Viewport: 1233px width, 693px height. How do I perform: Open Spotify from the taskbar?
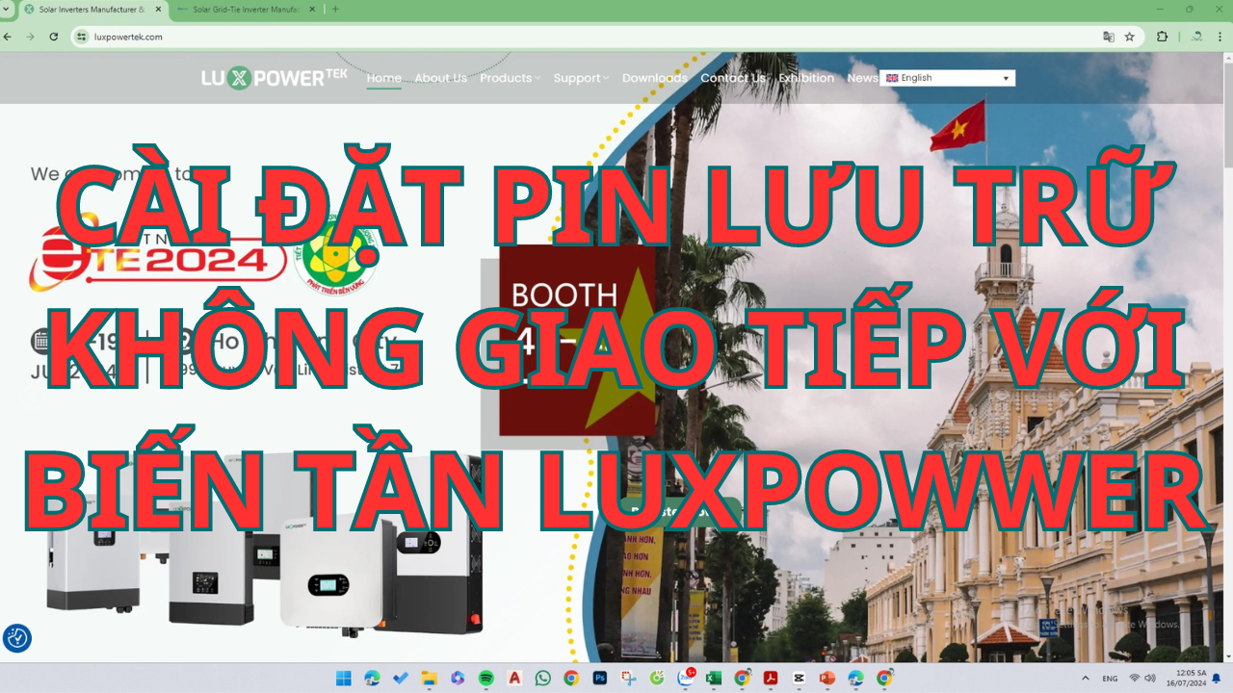tap(485, 678)
